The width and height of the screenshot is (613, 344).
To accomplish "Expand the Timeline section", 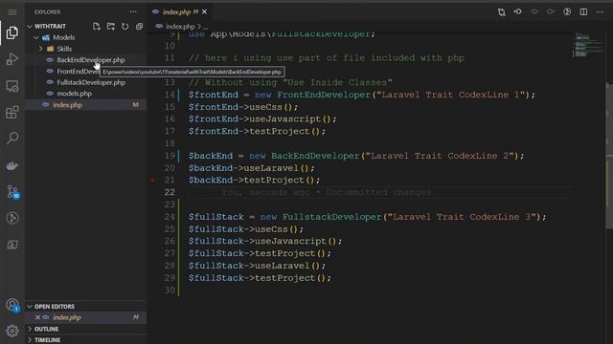I will coord(30,340).
